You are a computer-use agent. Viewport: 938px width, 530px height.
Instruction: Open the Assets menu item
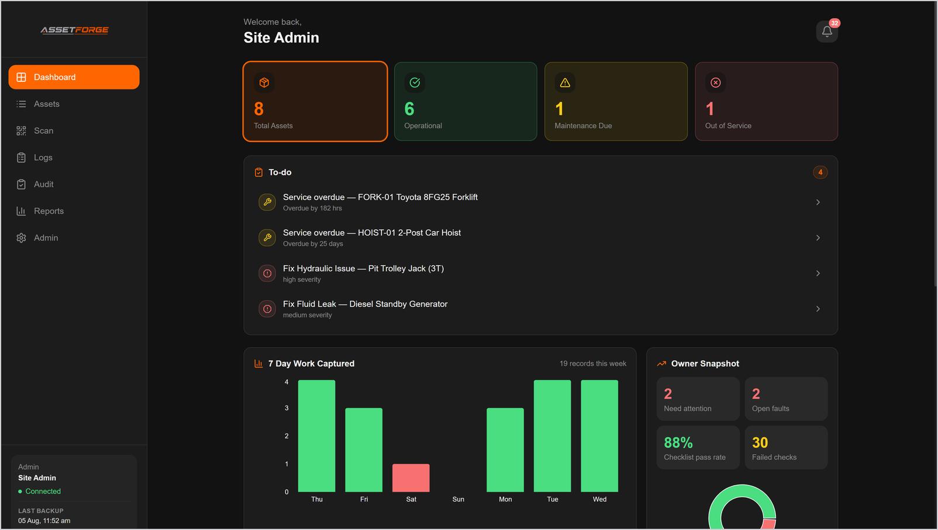[74, 104]
